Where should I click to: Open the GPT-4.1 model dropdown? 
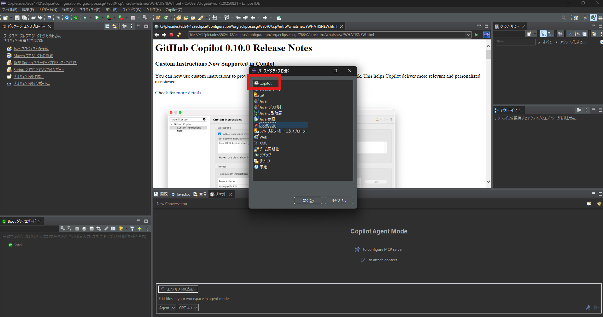(188, 308)
